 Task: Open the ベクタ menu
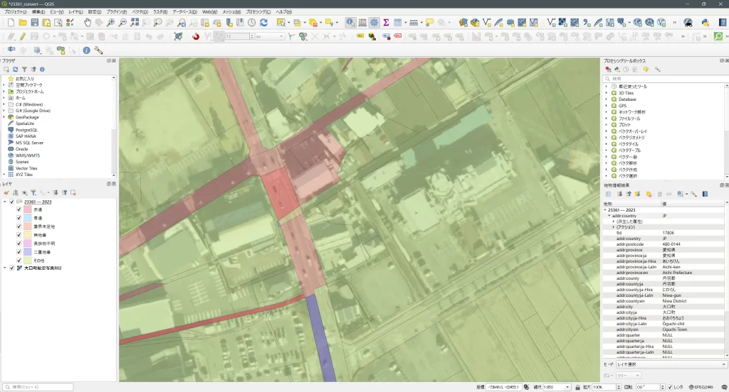tap(140, 12)
